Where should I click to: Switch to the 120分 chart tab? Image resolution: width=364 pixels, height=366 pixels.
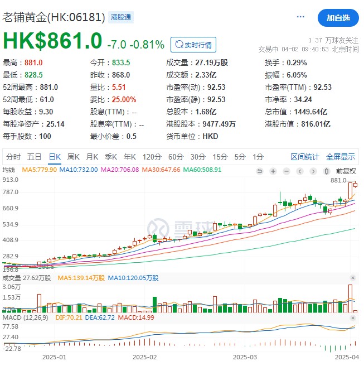click(x=152, y=157)
